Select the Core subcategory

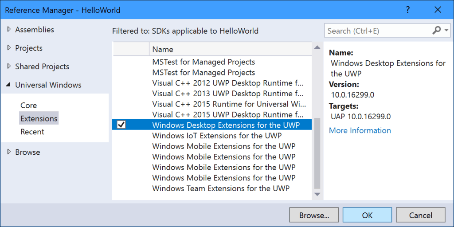(29, 106)
